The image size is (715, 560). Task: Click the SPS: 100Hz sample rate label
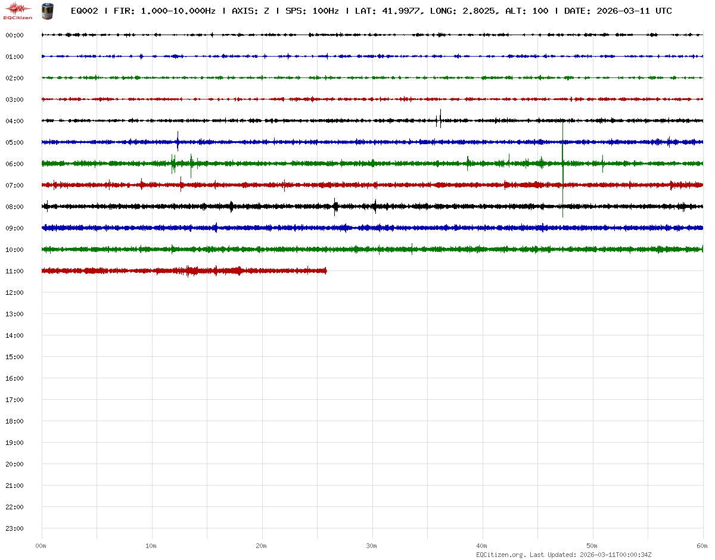(312, 11)
